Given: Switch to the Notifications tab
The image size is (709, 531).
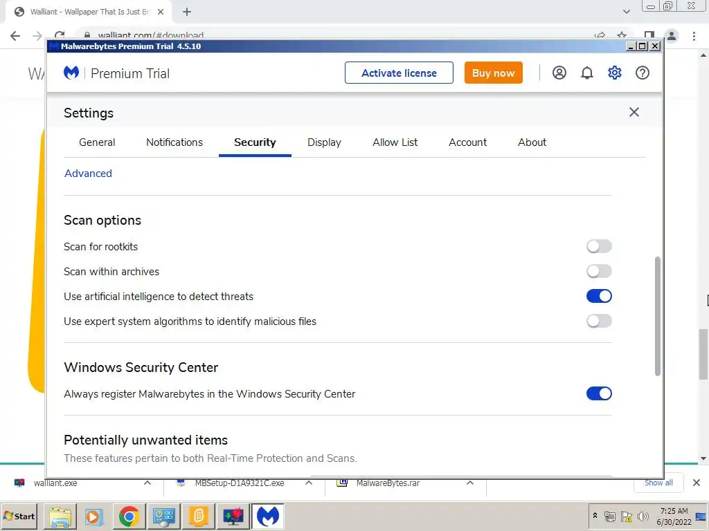Looking at the screenshot, I should (x=174, y=142).
